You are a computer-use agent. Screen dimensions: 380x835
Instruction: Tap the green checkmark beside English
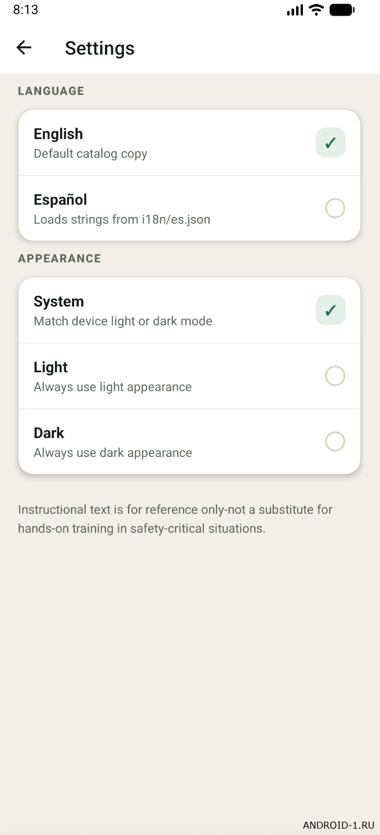331,143
